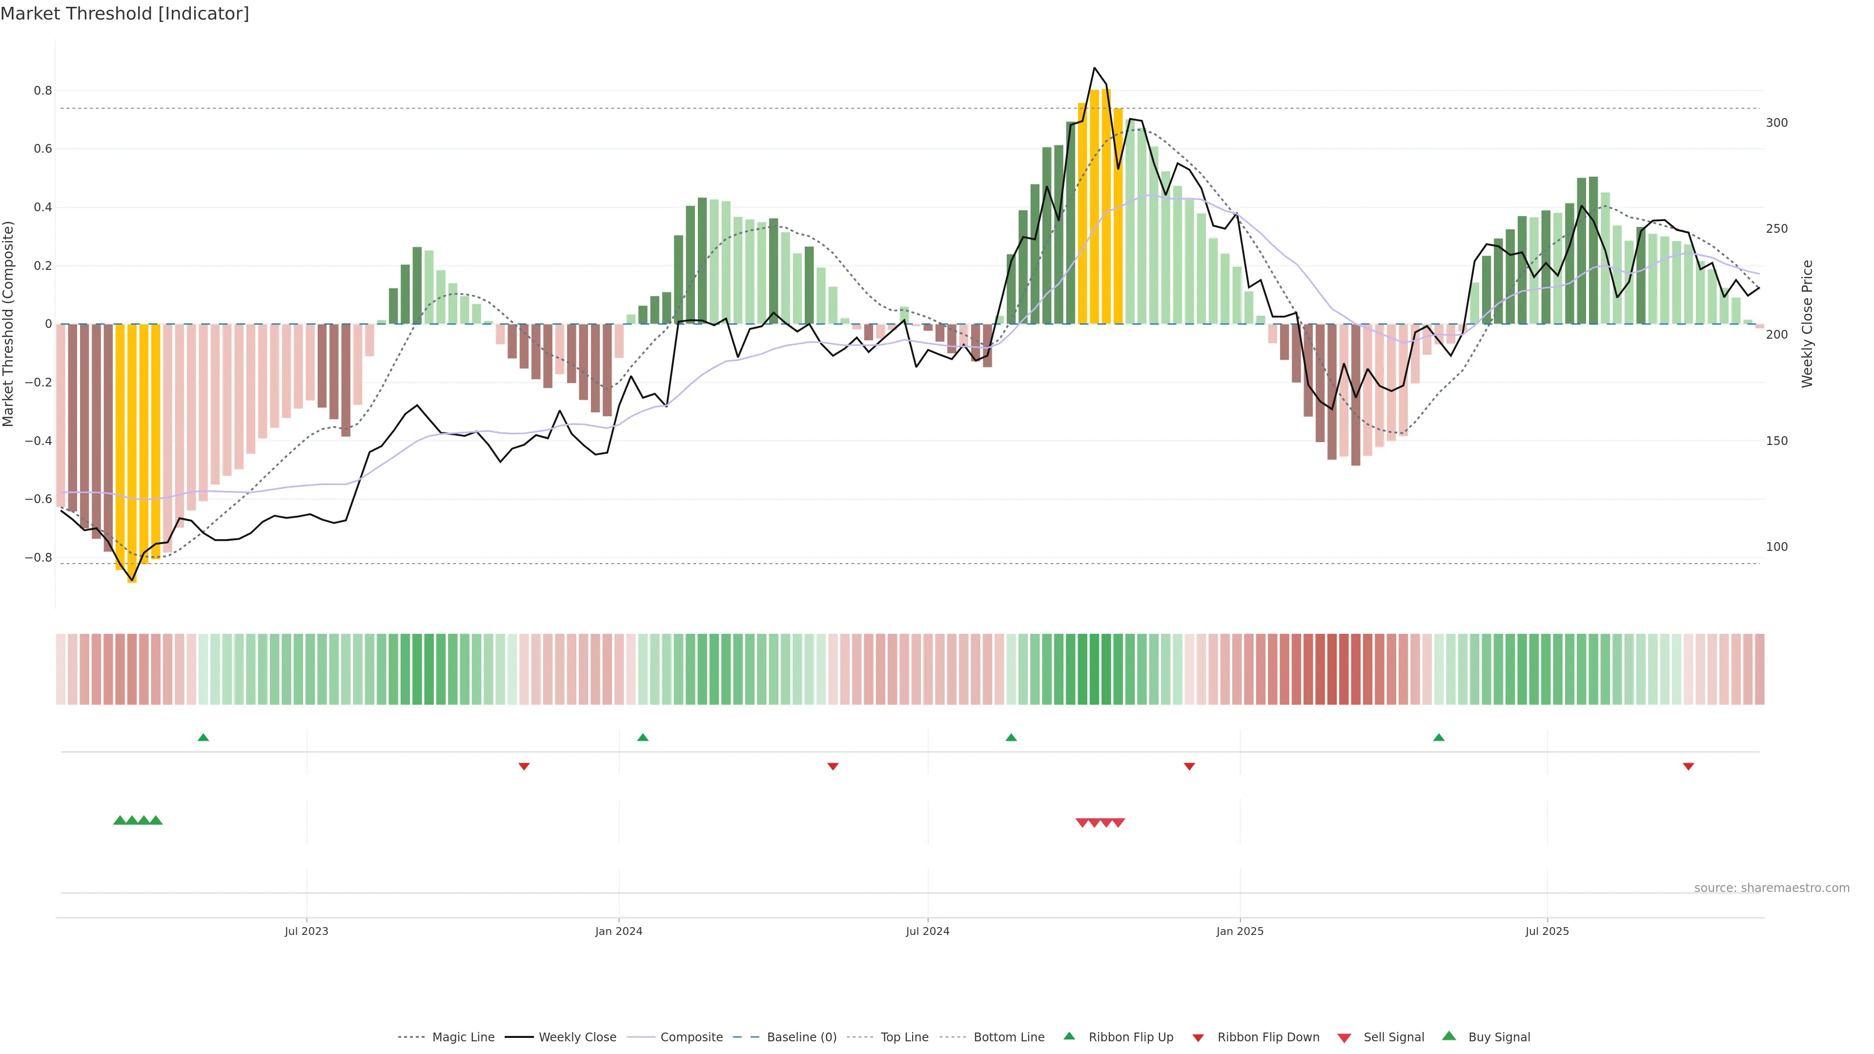Click the Jan 2025 tick label on the x-axis
The height and width of the screenshot is (1054, 1874).
coord(1240,931)
